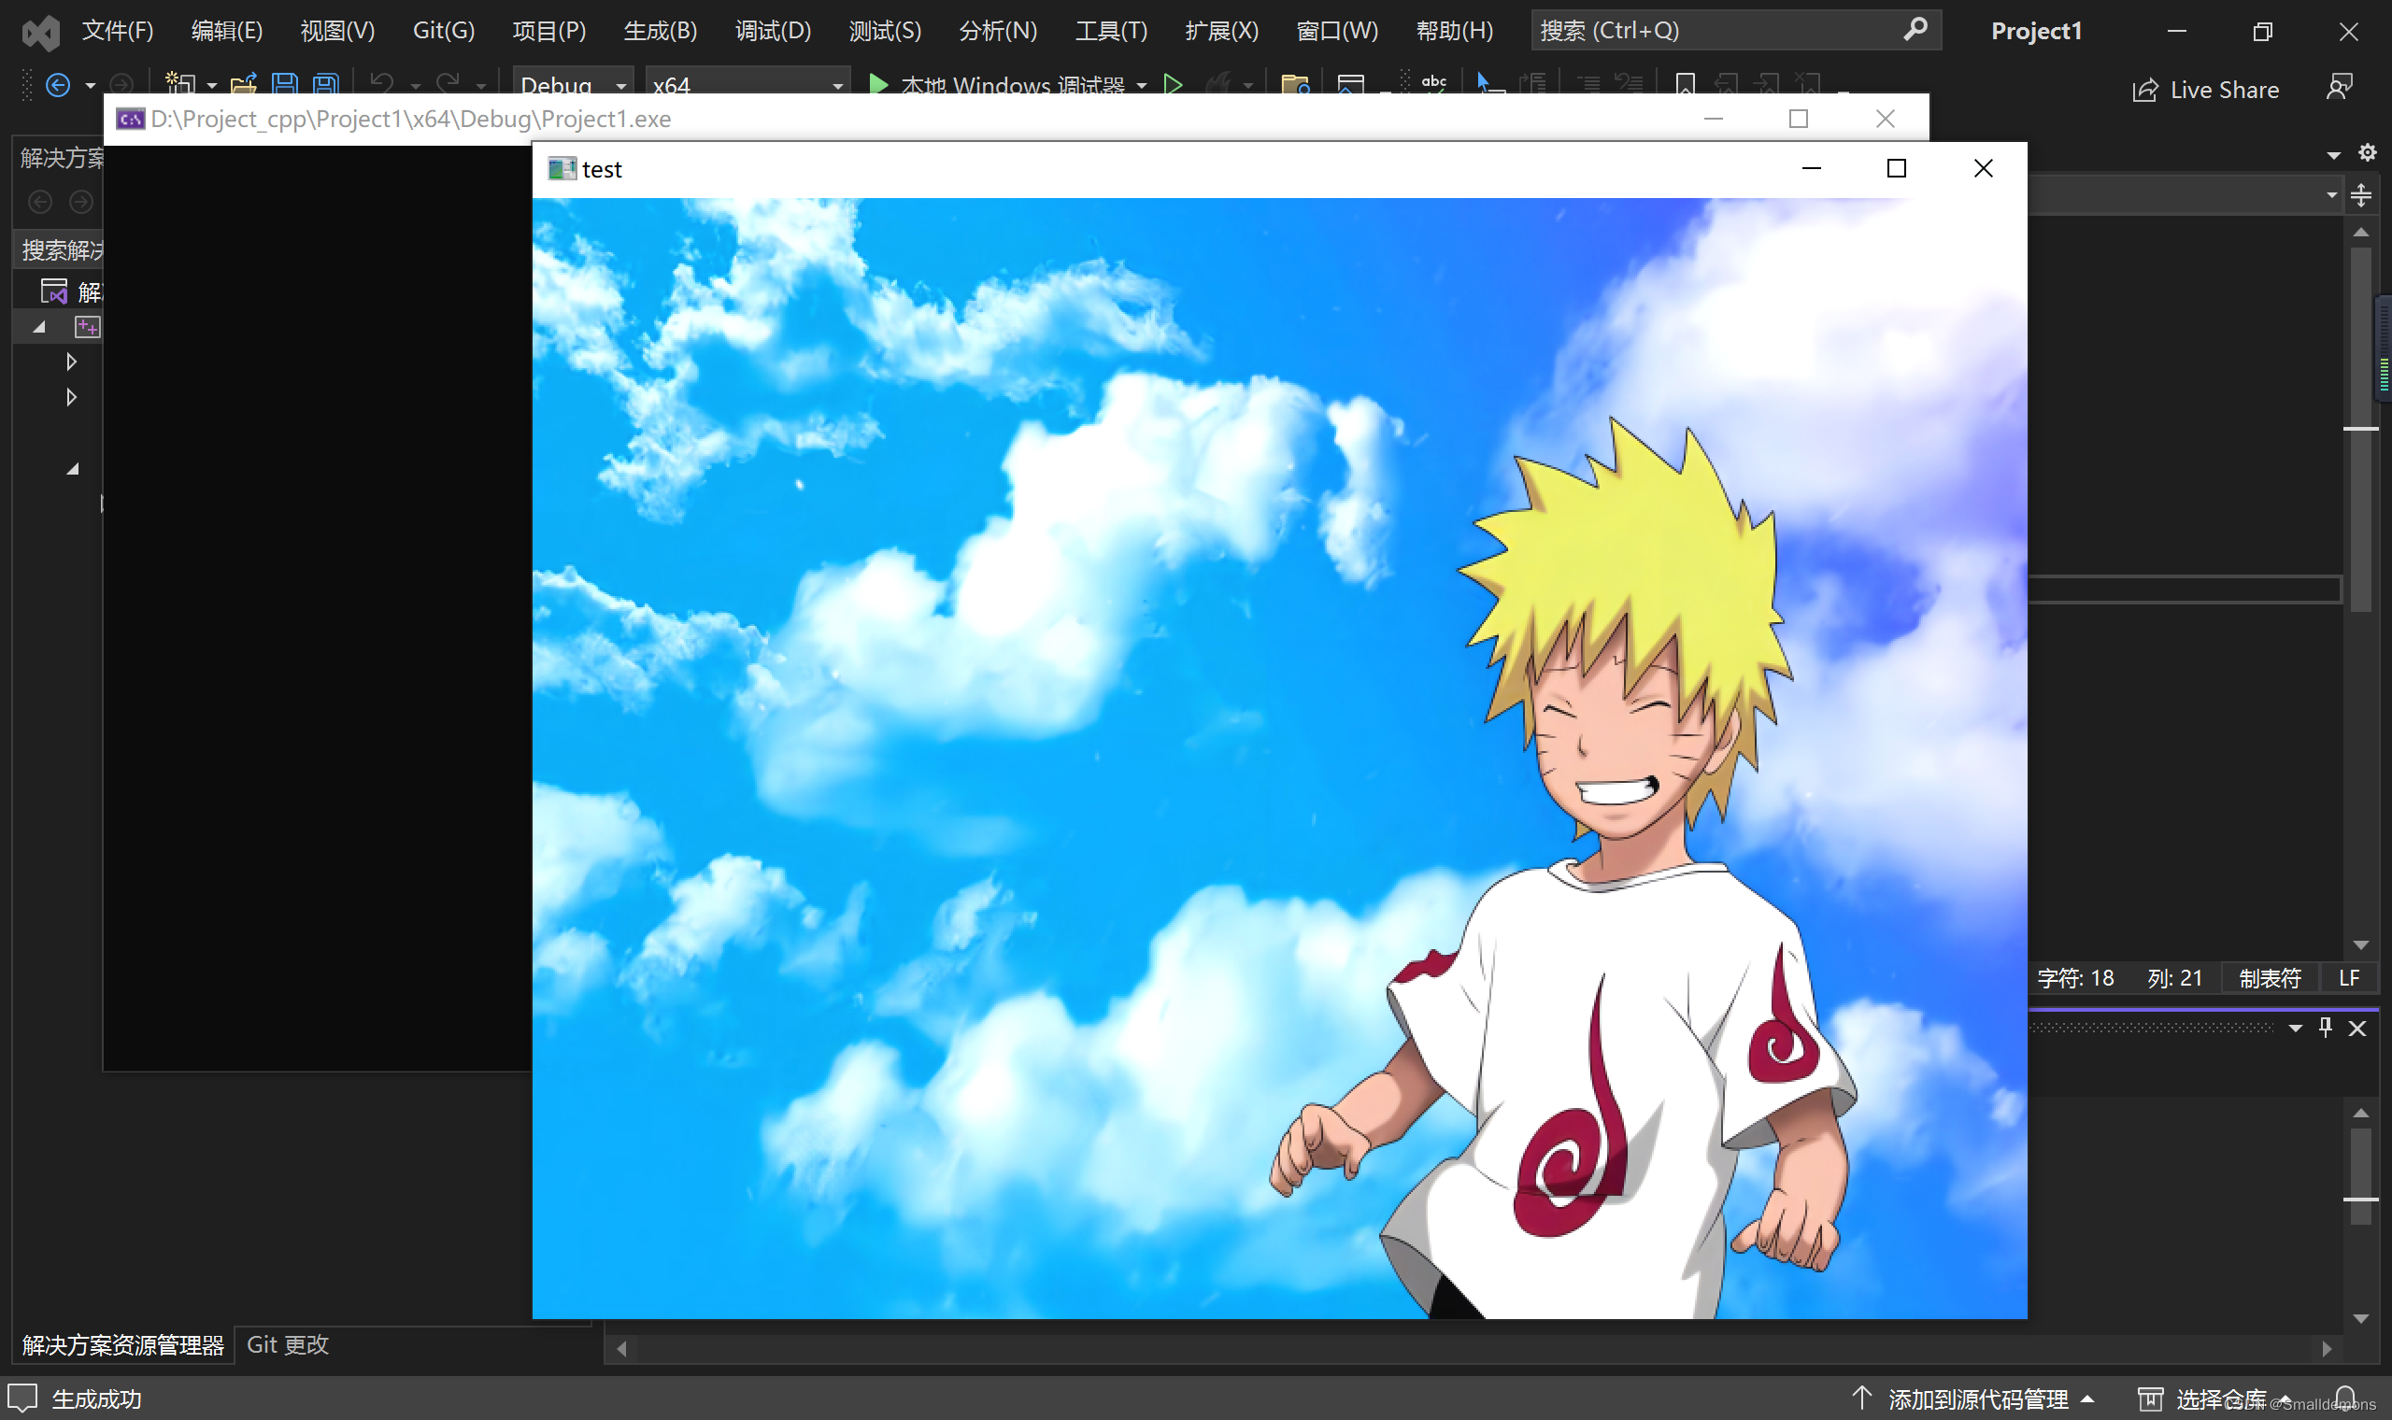Collapse the lower expanded folder triangle

(73, 469)
